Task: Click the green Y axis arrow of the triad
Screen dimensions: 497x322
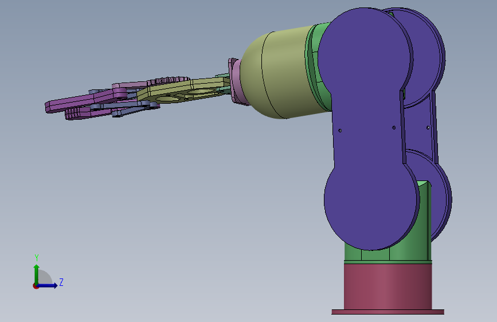Action: (x=37, y=274)
